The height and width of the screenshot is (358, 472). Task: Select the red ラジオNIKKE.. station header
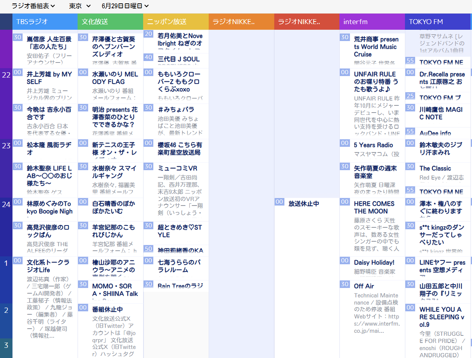point(307,22)
